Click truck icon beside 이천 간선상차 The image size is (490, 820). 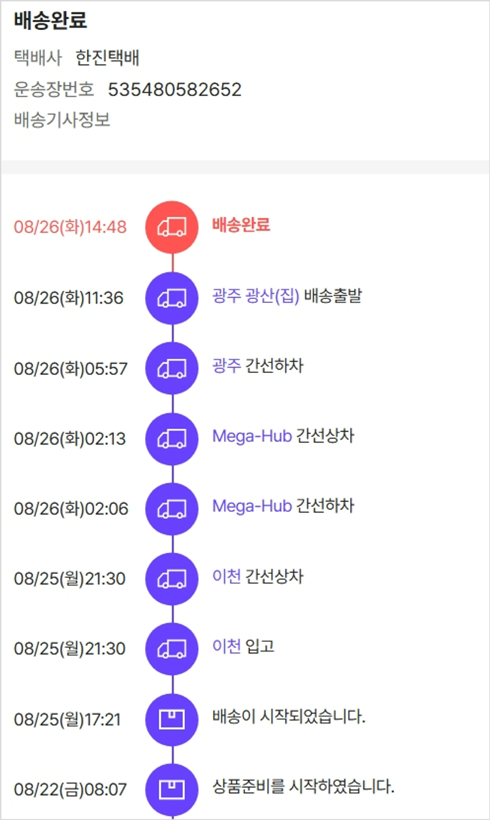(x=172, y=578)
